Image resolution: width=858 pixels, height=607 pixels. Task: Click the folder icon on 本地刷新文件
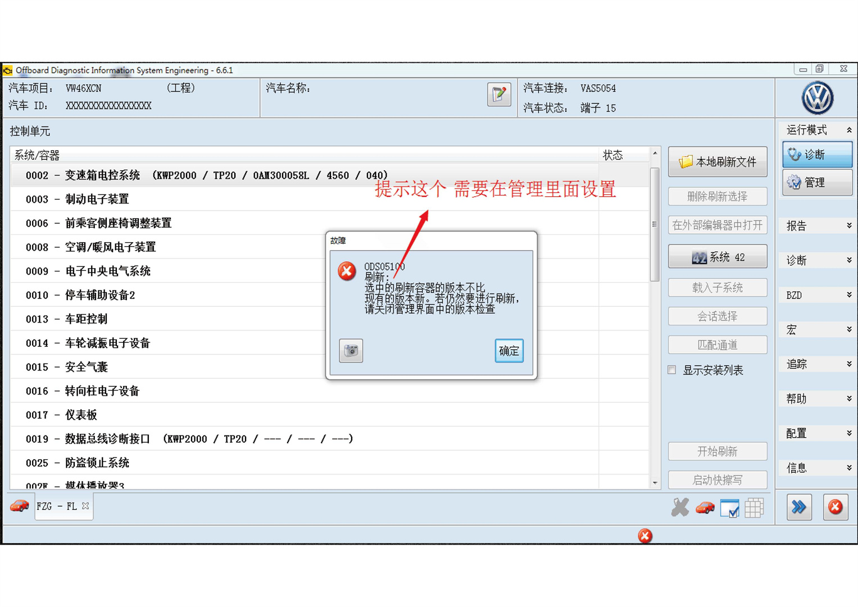686,162
